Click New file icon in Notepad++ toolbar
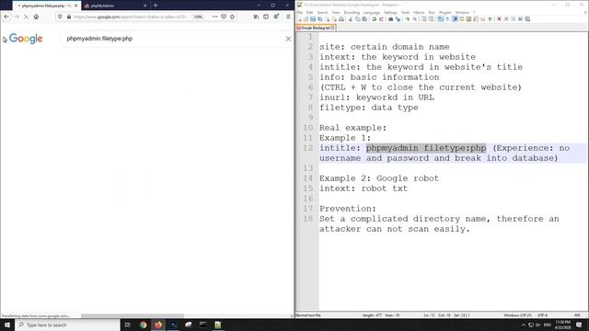Screen dimensions: 589x331 pos(299,18)
